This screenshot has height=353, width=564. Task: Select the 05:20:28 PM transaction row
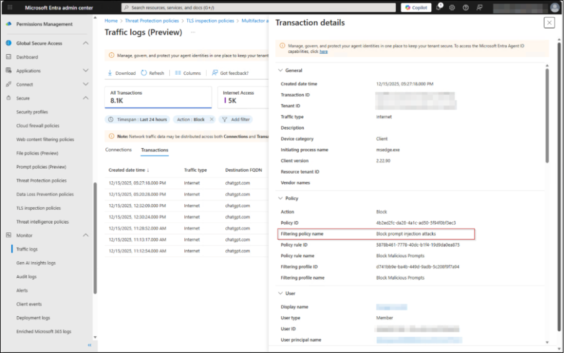point(187,194)
